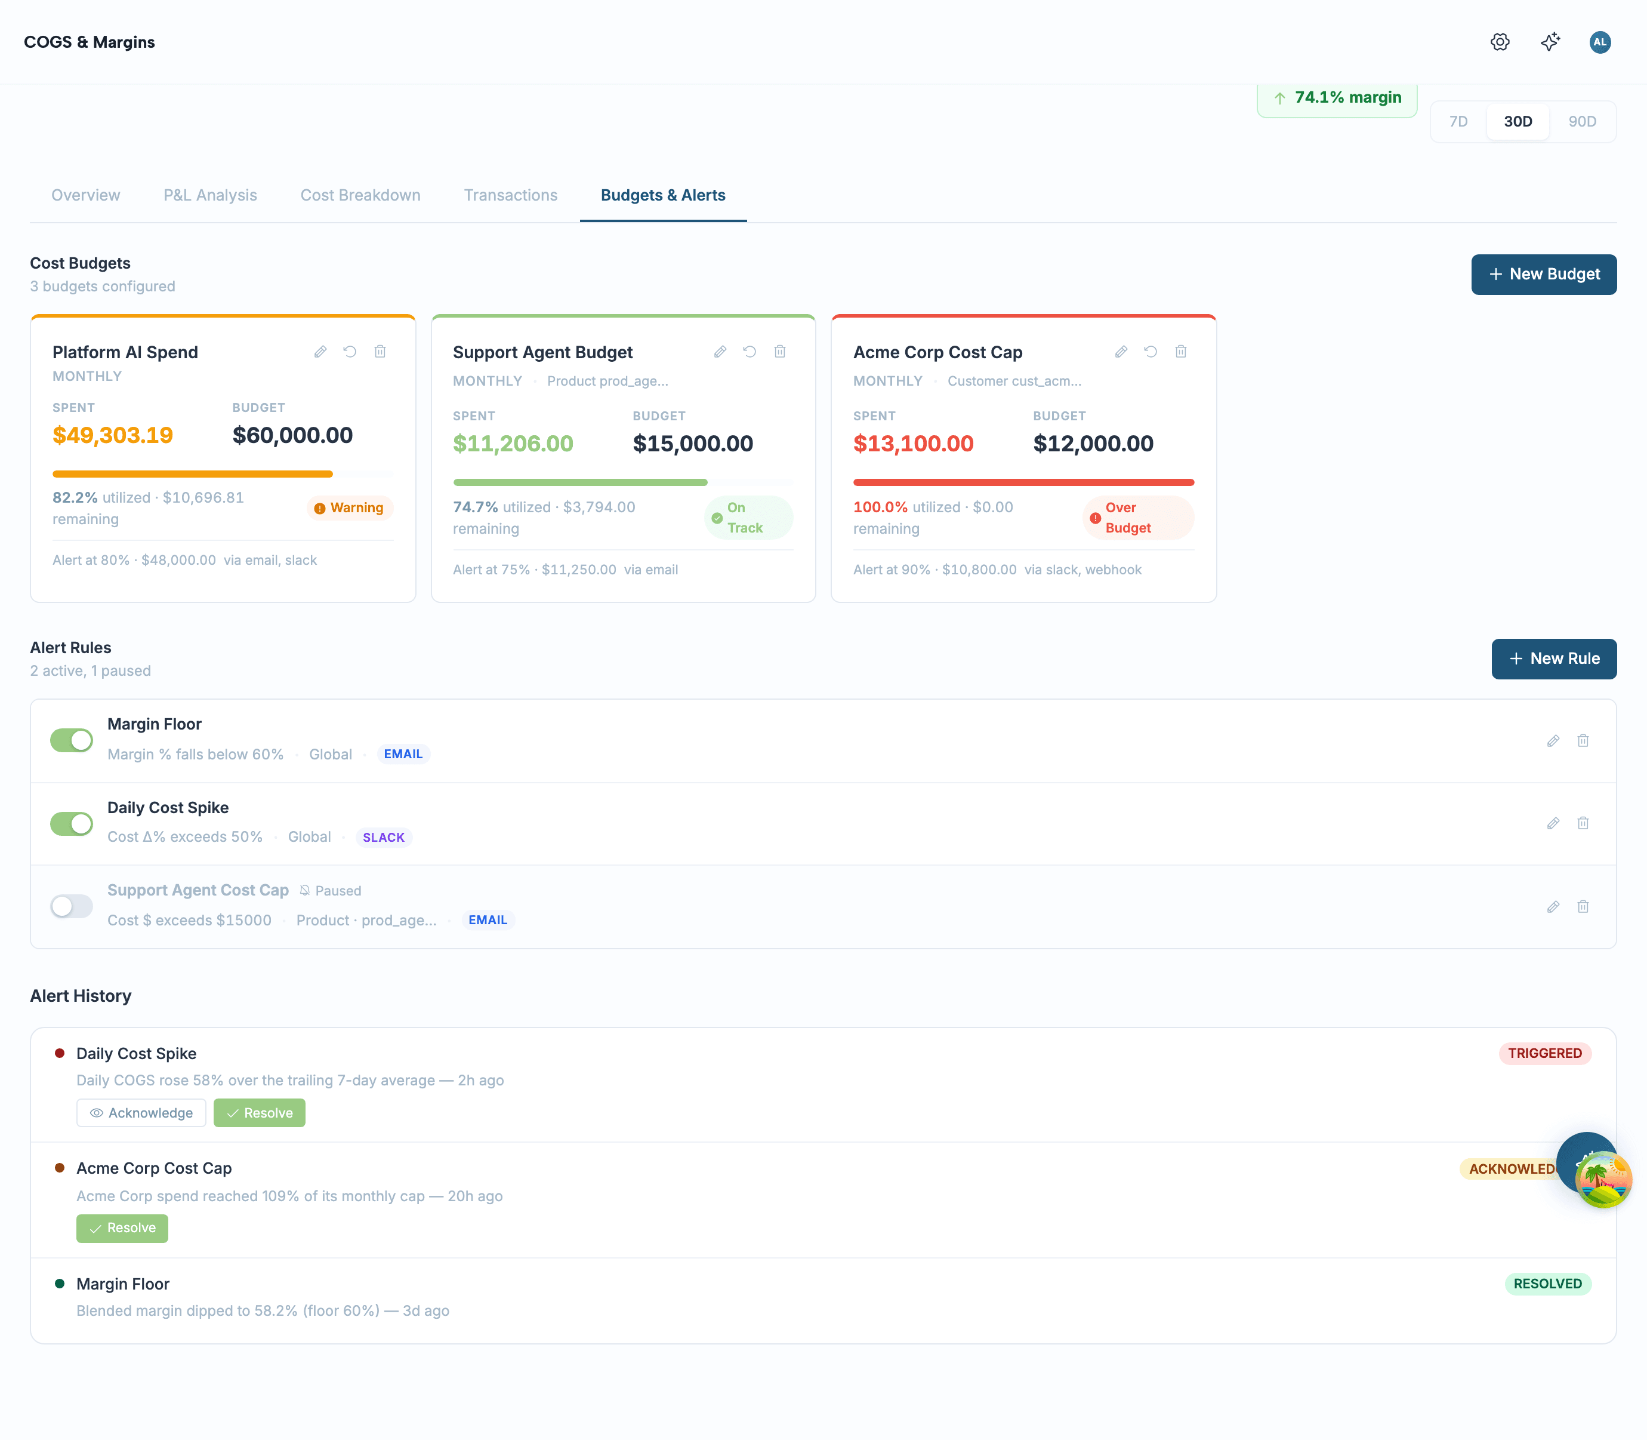Click Acme Corp Cost Cap red progress bar

(1023, 482)
